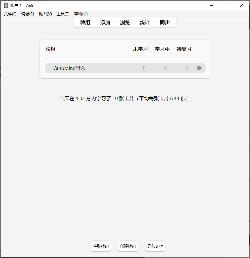This screenshot has height=258, width=250.
Task: Click the 学习中 count for GuruMind导入
Action: (x=165, y=68)
